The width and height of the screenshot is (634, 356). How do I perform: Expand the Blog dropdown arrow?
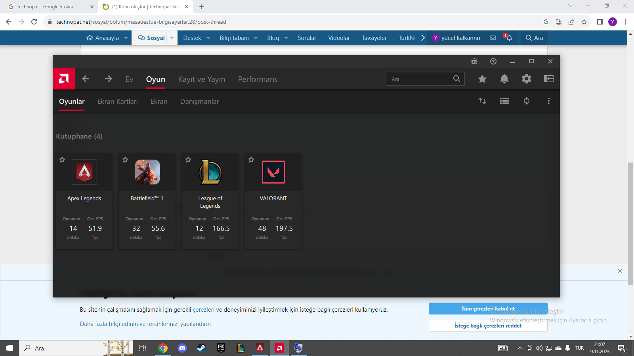tap(286, 38)
